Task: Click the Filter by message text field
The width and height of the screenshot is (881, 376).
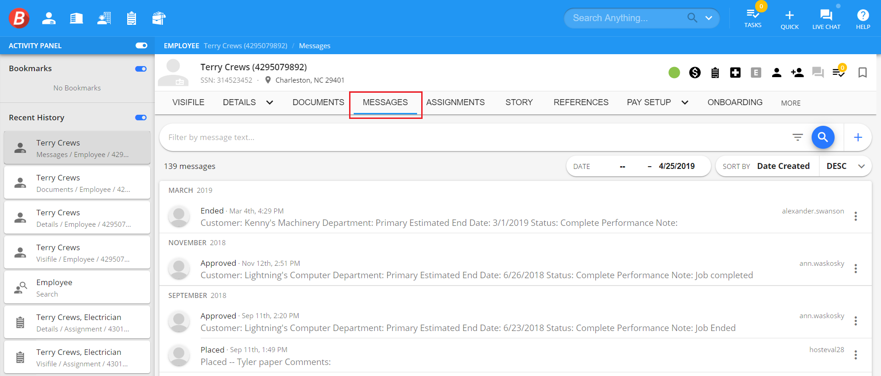Action: tap(475, 137)
